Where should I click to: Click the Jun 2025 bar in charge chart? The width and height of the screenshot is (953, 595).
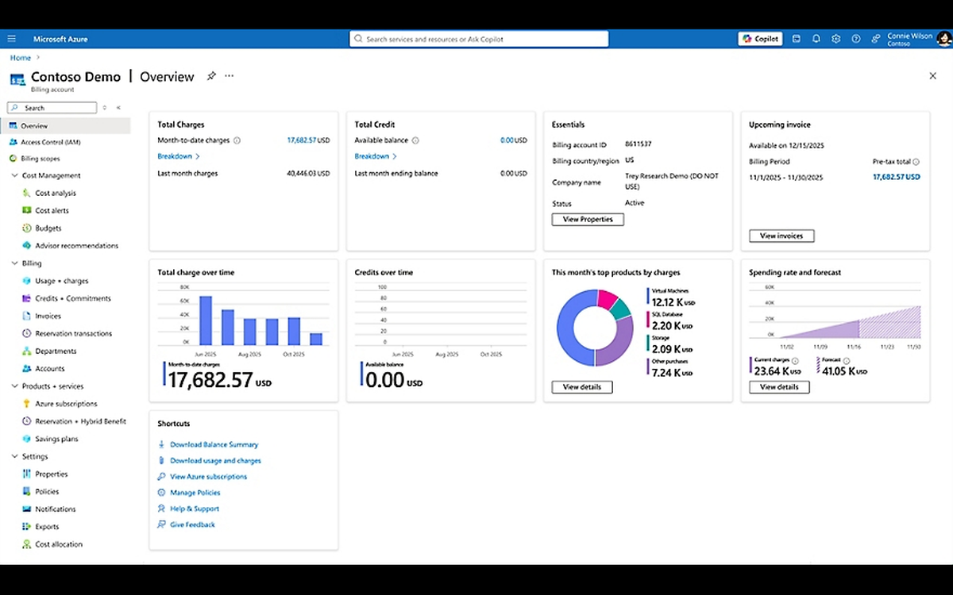pos(206,321)
